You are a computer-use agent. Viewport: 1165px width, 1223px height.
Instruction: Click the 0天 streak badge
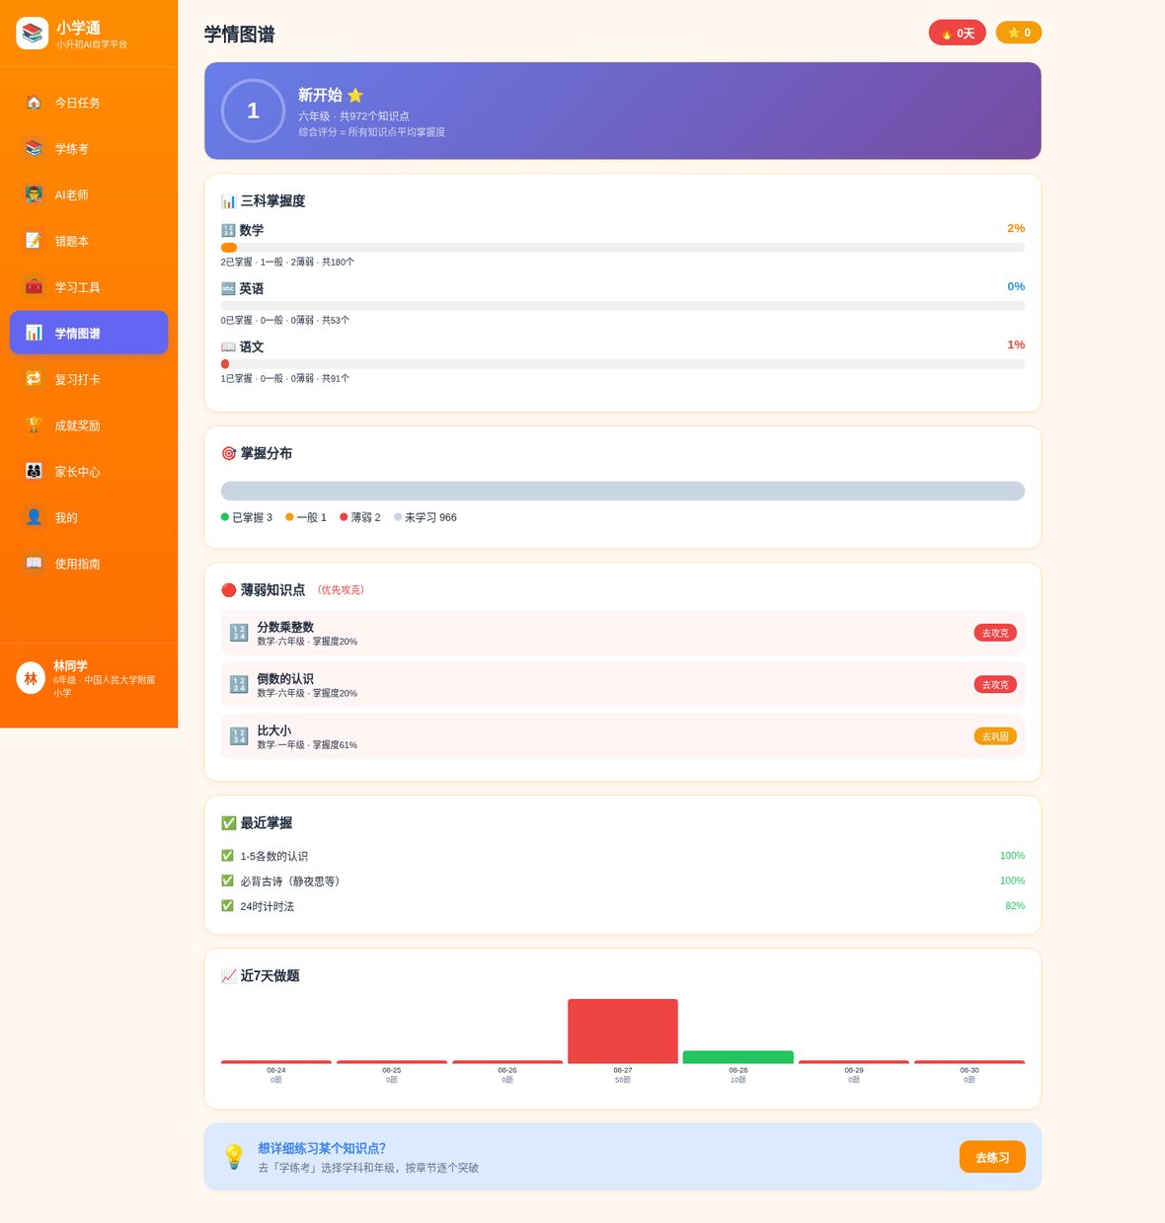coord(958,33)
